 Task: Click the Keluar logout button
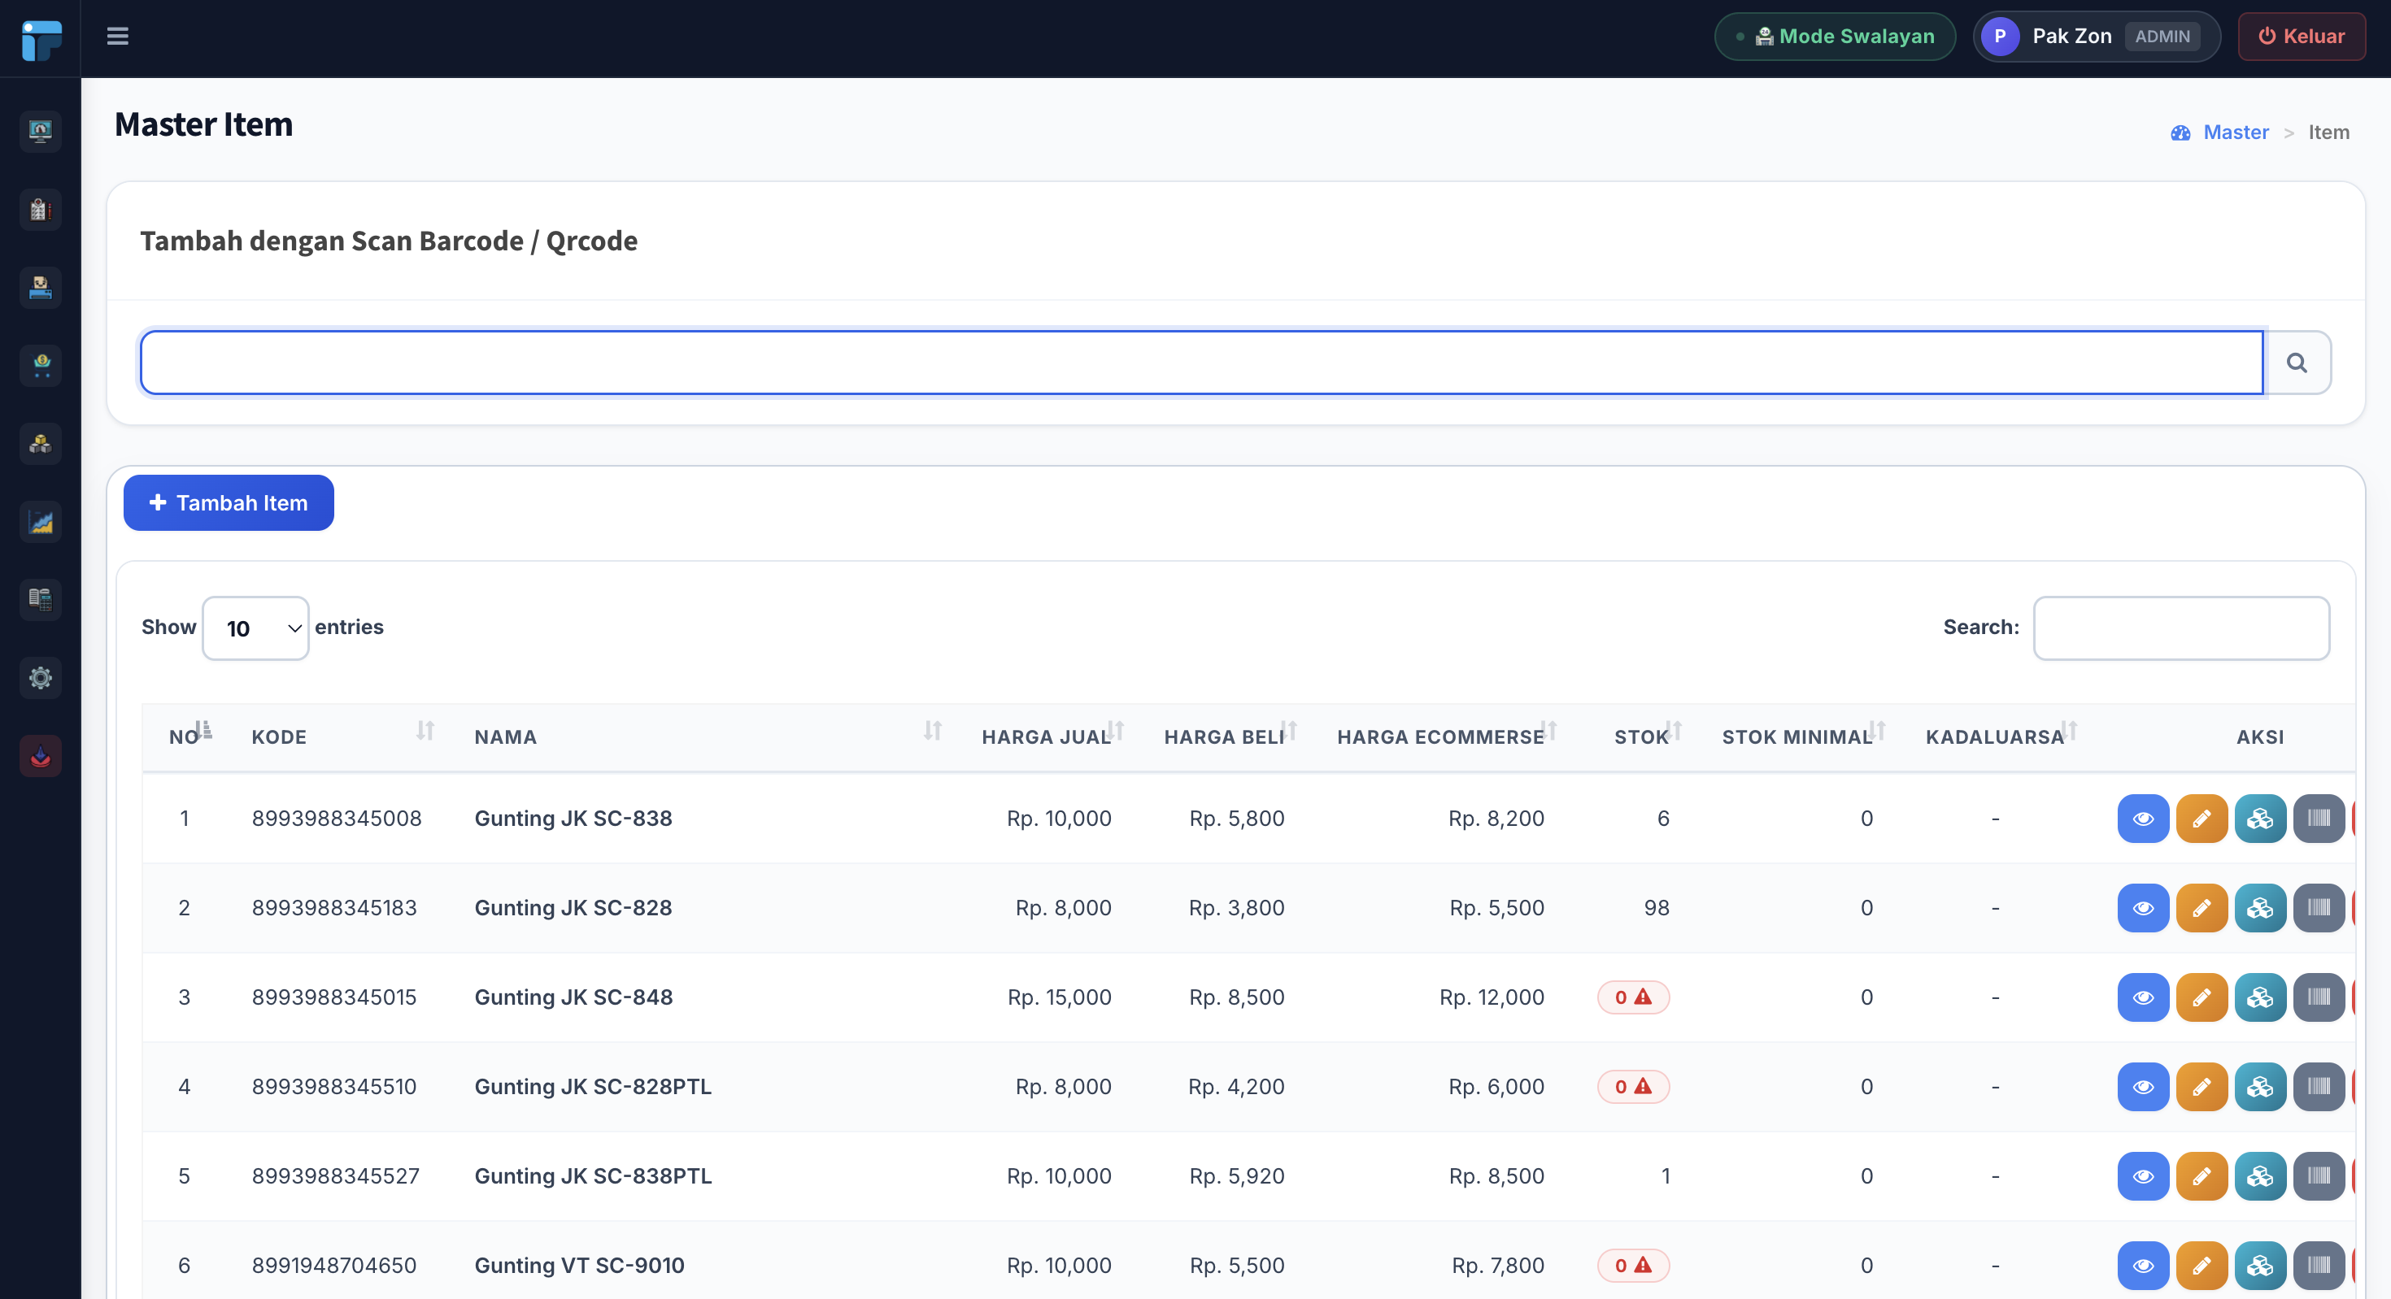pyautogui.click(x=2301, y=37)
